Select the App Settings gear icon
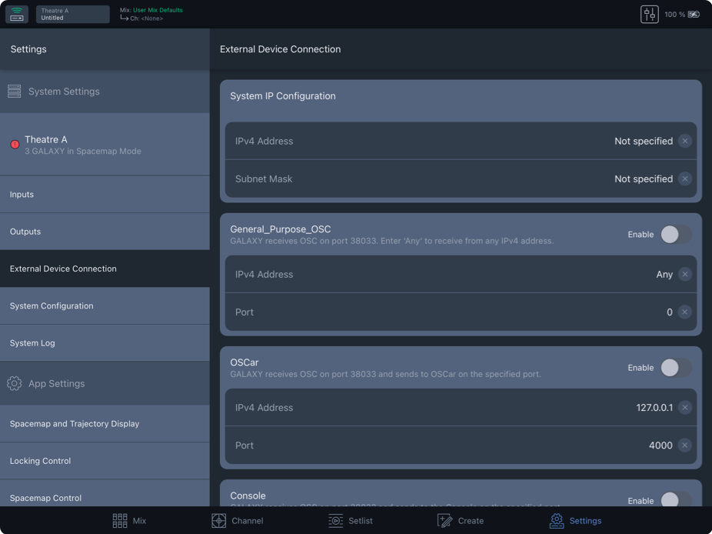 (x=14, y=383)
